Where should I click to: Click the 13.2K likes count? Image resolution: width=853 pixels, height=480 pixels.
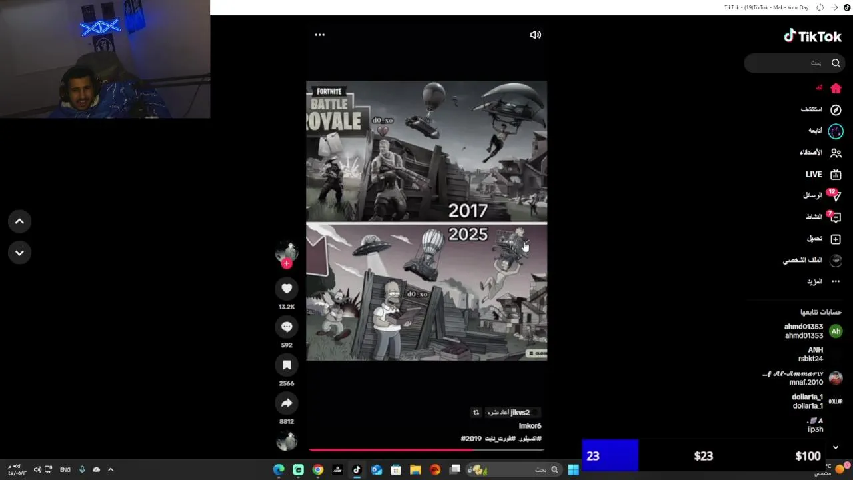click(x=287, y=307)
